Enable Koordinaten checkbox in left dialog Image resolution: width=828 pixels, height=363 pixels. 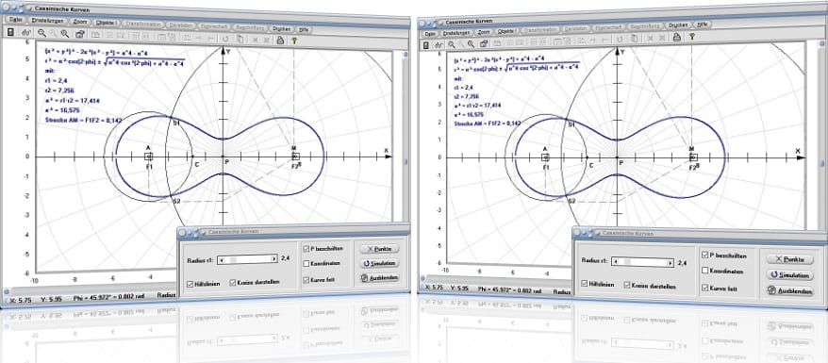click(x=306, y=263)
